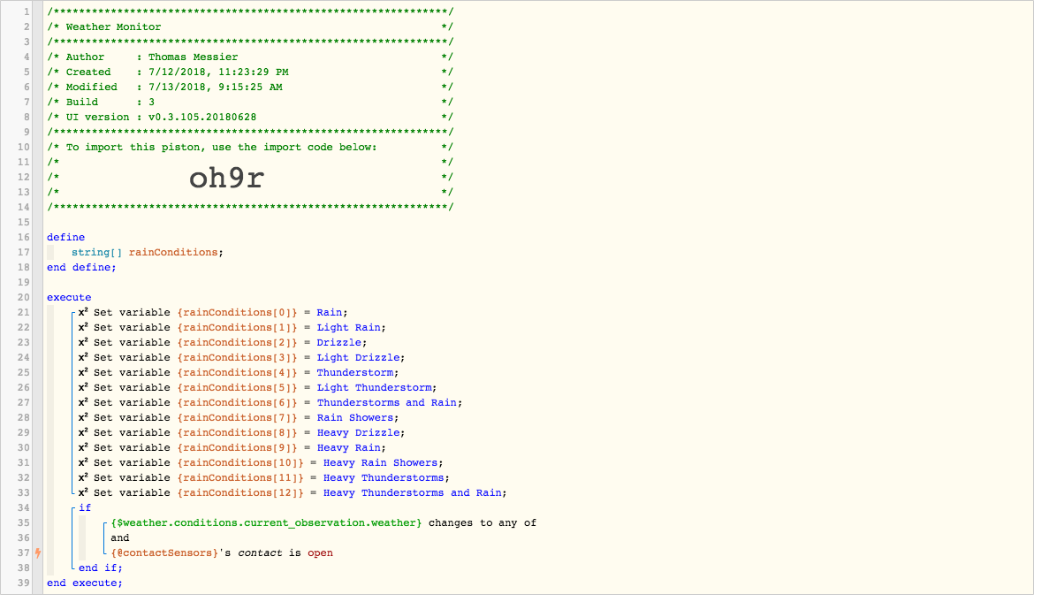The image size is (1041, 602).
Task: Click the created date 7/12/2018, 11:23:29 PM
Action: pyautogui.click(x=218, y=72)
